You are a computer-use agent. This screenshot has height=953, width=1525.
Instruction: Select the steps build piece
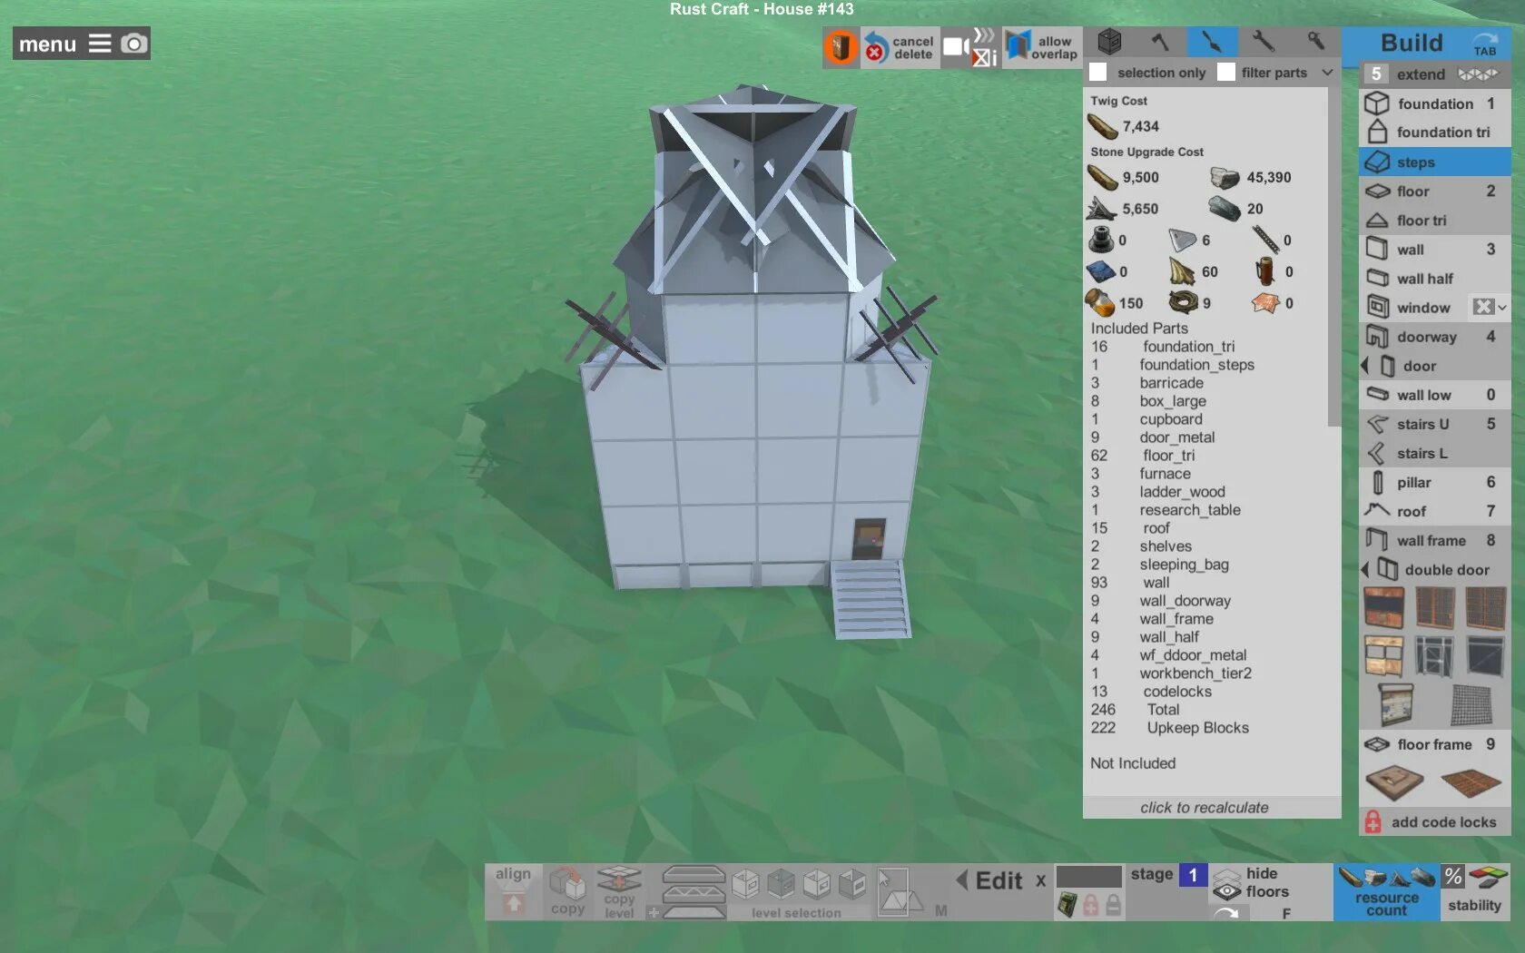click(1435, 162)
